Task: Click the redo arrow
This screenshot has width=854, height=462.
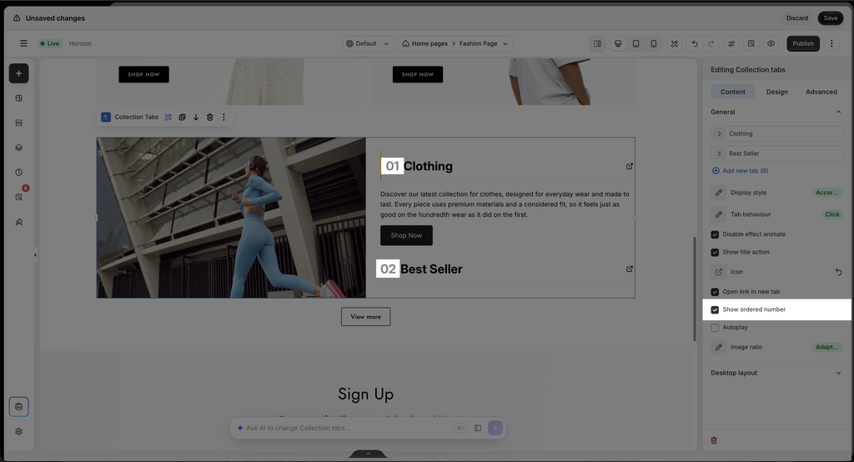Action: point(711,43)
